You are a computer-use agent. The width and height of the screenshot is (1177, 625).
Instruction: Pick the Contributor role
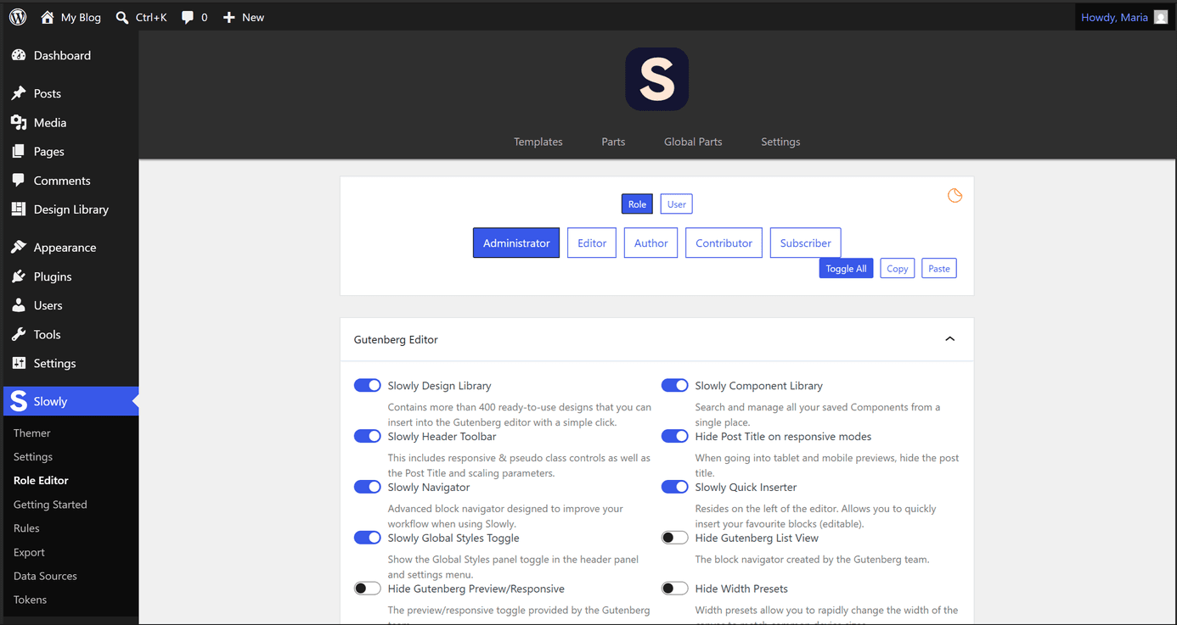[724, 243]
